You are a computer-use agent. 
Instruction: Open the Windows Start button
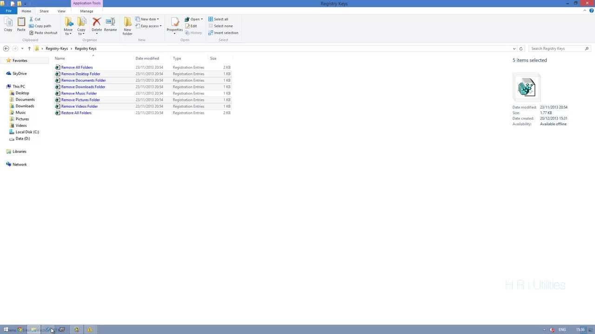[6, 330]
